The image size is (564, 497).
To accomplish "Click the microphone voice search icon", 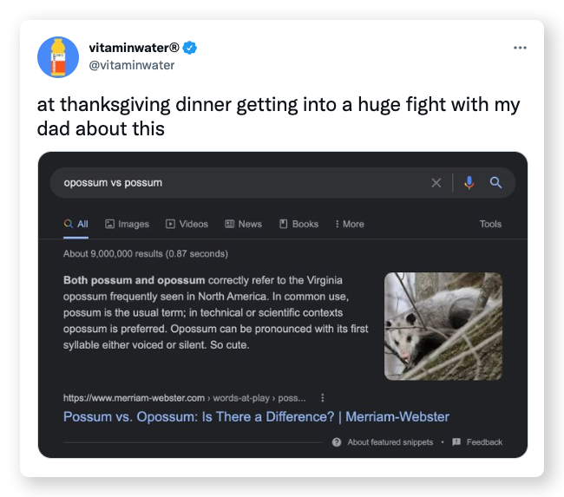I will tap(469, 183).
